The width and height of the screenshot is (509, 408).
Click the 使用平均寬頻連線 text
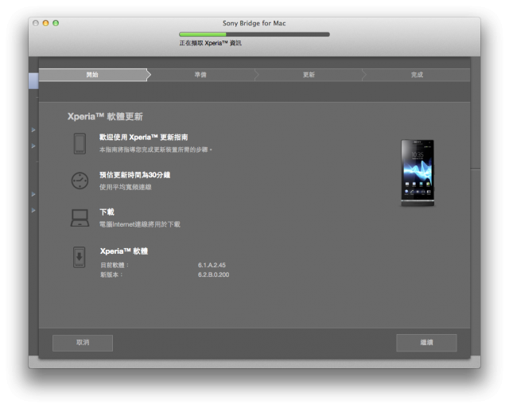pos(126,187)
